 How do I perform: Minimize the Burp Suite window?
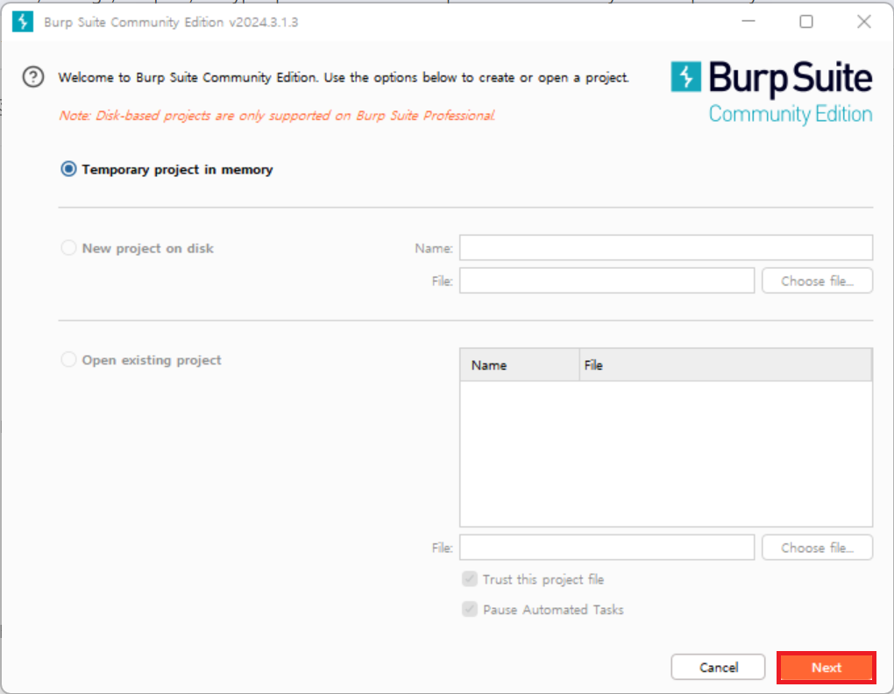748,22
